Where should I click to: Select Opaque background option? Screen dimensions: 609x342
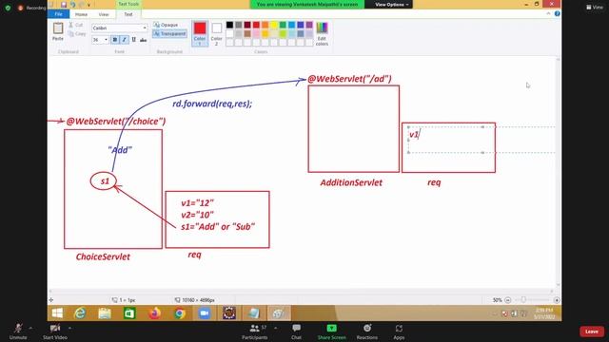pyautogui.click(x=166, y=25)
